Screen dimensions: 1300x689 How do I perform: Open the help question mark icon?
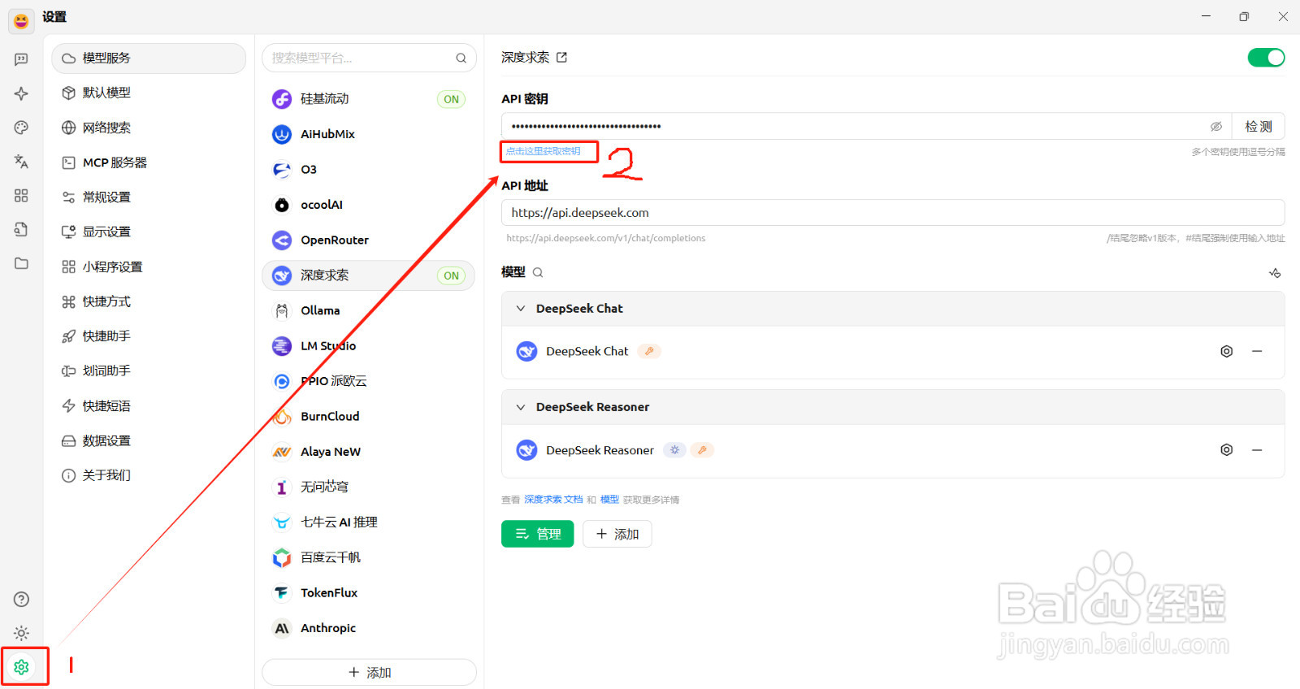pyautogui.click(x=21, y=600)
